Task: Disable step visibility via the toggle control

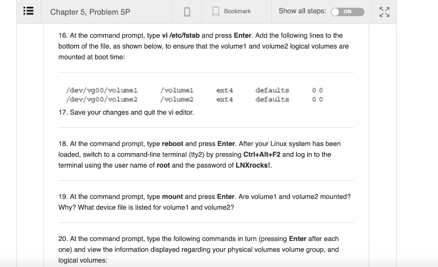Action: (347, 12)
